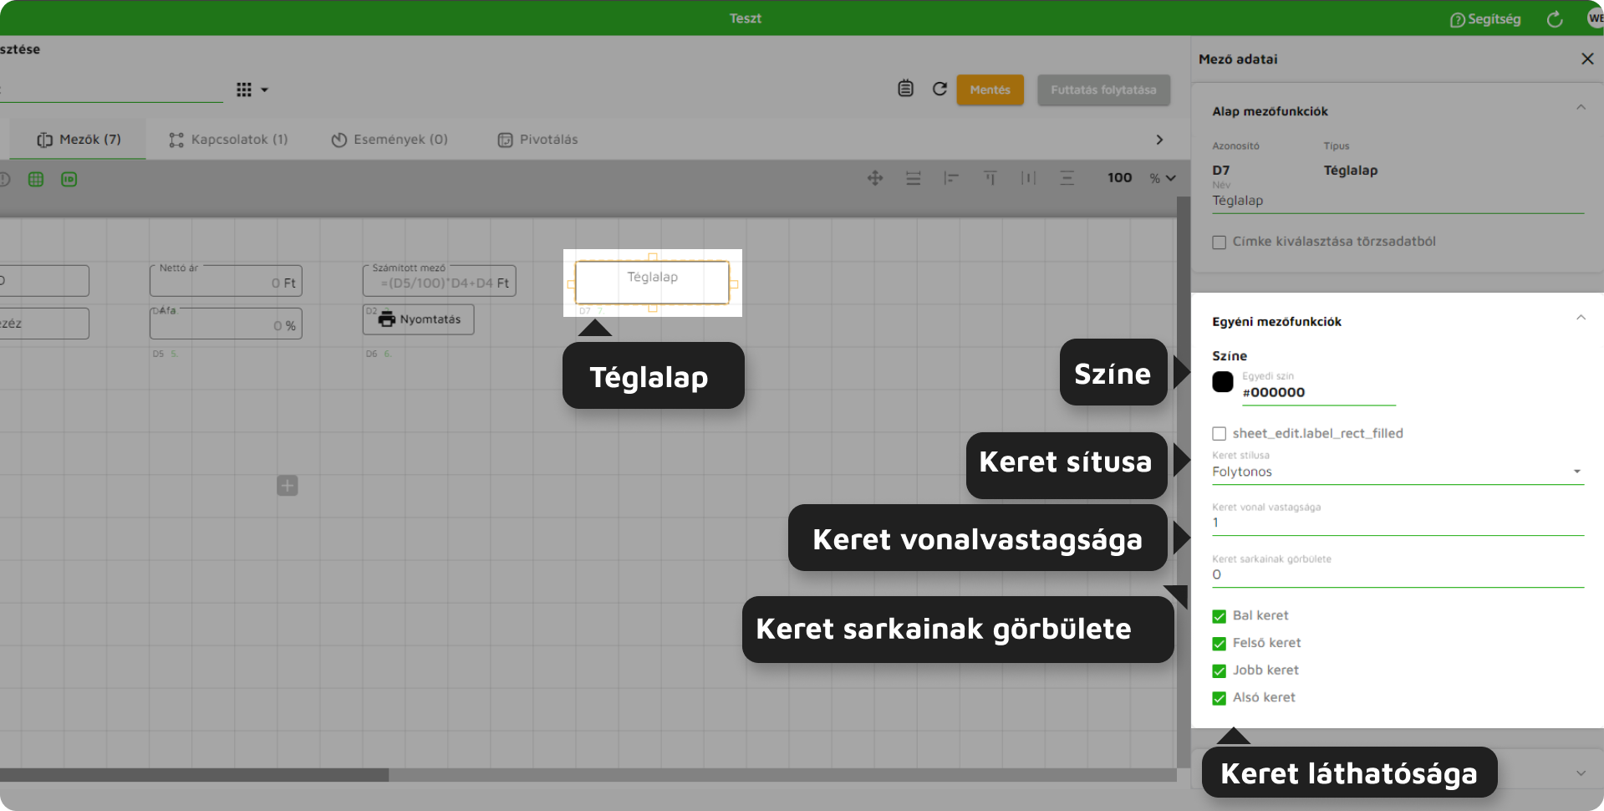
Task: Click the right resize handle of Téglalap
Action: 734,284
